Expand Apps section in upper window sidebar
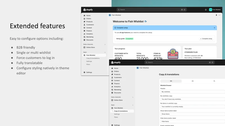This screenshot has height=126, width=225. [x=105, y=52]
